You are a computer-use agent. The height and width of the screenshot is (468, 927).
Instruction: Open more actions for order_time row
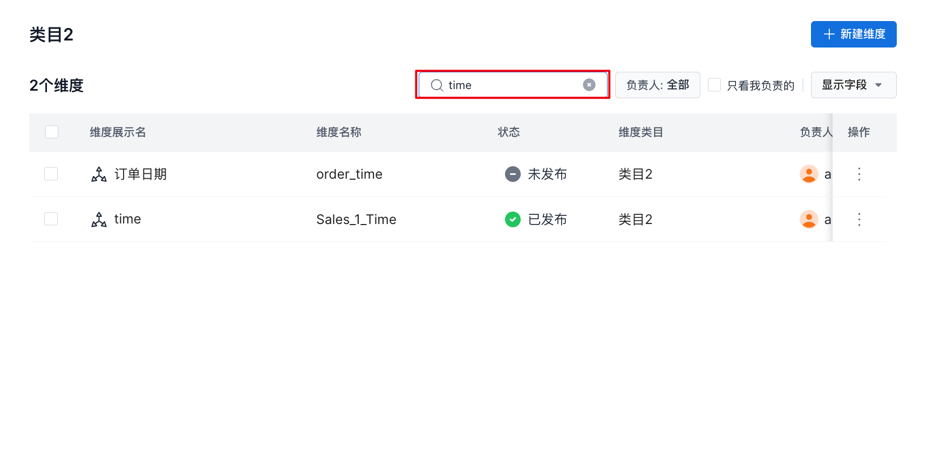click(x=859, y=174)
